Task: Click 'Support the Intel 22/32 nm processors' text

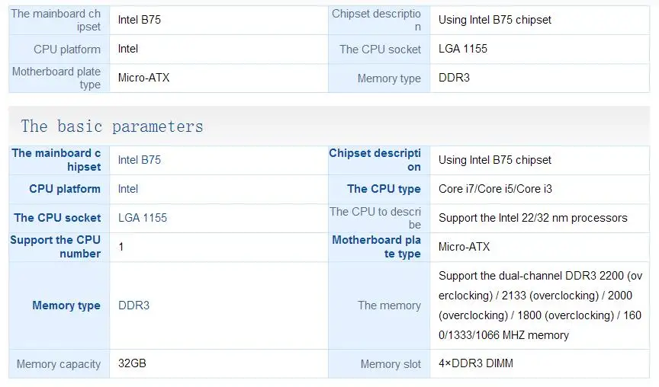Action: 532,218
